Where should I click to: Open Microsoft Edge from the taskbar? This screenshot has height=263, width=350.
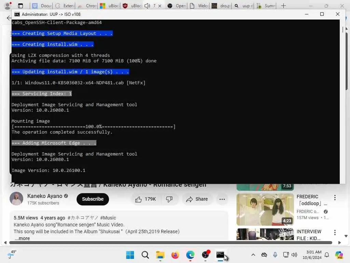point(190,255)
